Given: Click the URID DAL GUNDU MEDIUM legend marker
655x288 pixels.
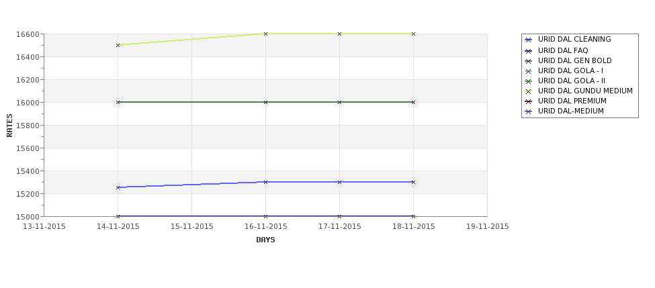Looking at the screenshot, I should (529, 91).
